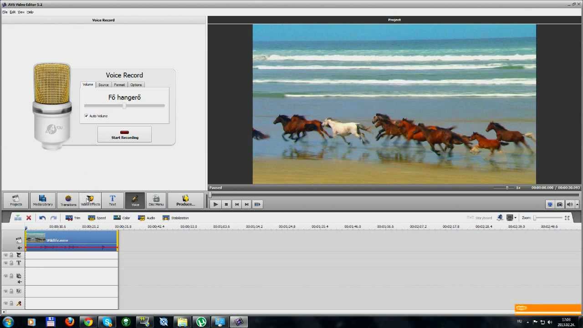
Task: Adjust the timeline Zoom slider
Action: tap(548, 218)
